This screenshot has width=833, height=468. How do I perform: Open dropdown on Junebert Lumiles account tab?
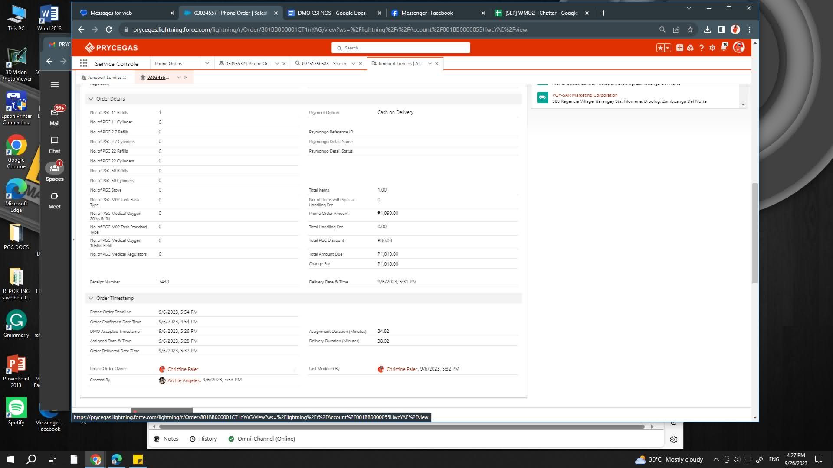tap(430, 64)
